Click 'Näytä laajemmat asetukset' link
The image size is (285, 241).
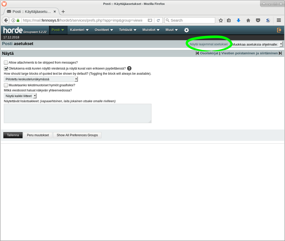(x=208, y=44)
